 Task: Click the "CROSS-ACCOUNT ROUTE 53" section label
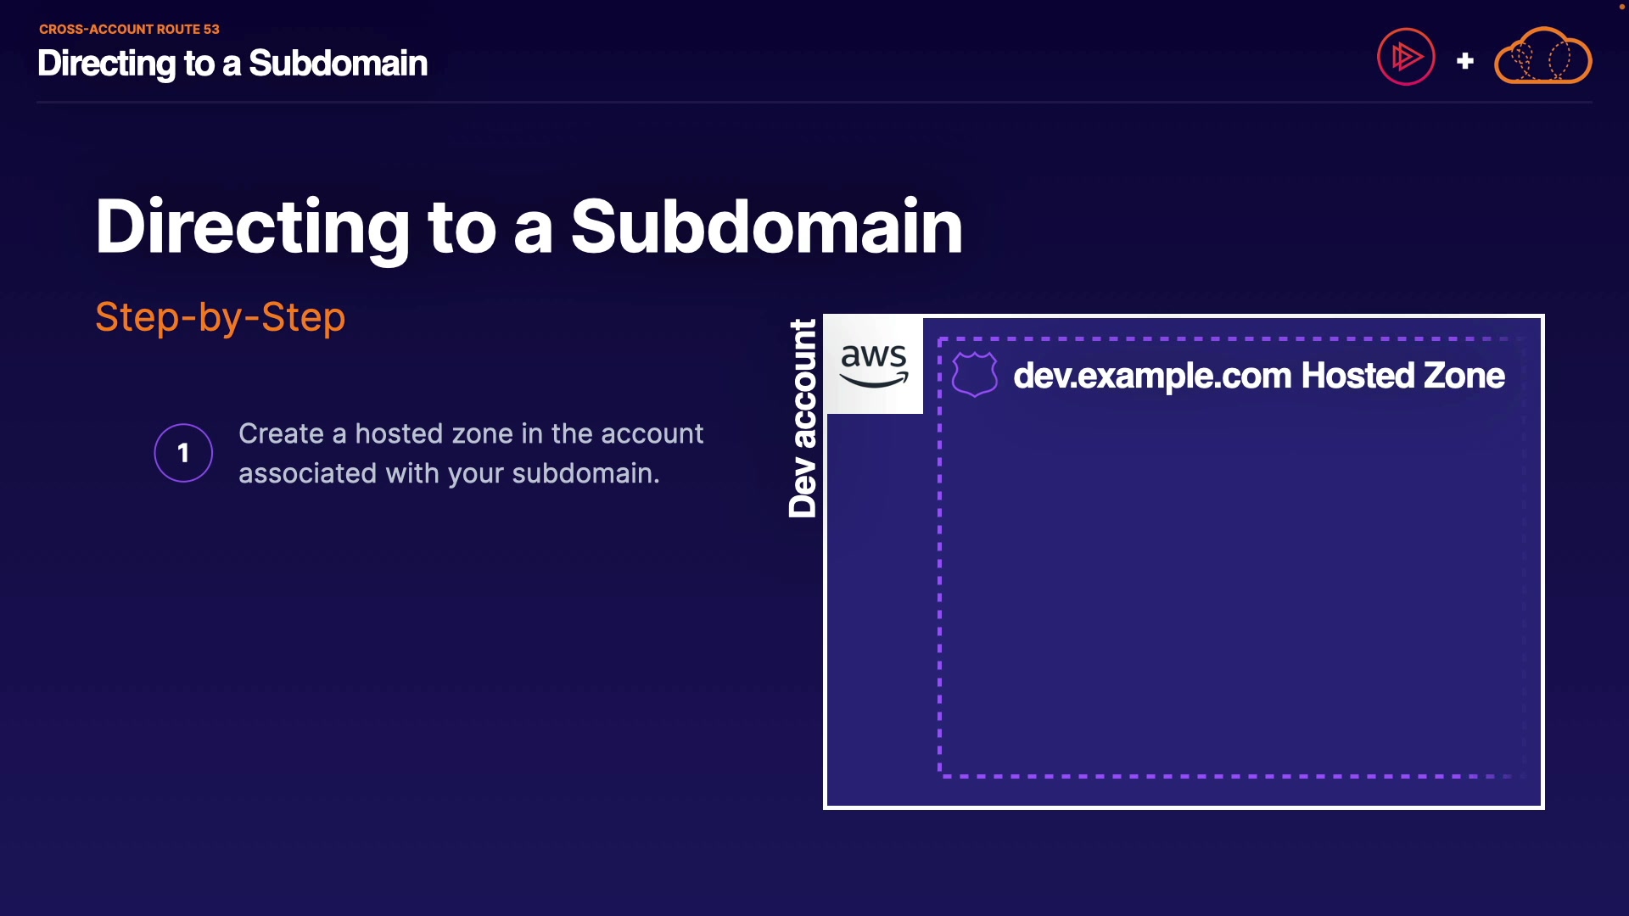pyautogui.click(x=129, y=29)
